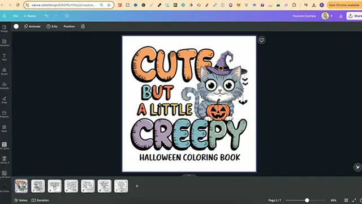The height and width of the screenshot is (204, 362).
Task: Open the Brand panel
Action: (x=4, y=71)
